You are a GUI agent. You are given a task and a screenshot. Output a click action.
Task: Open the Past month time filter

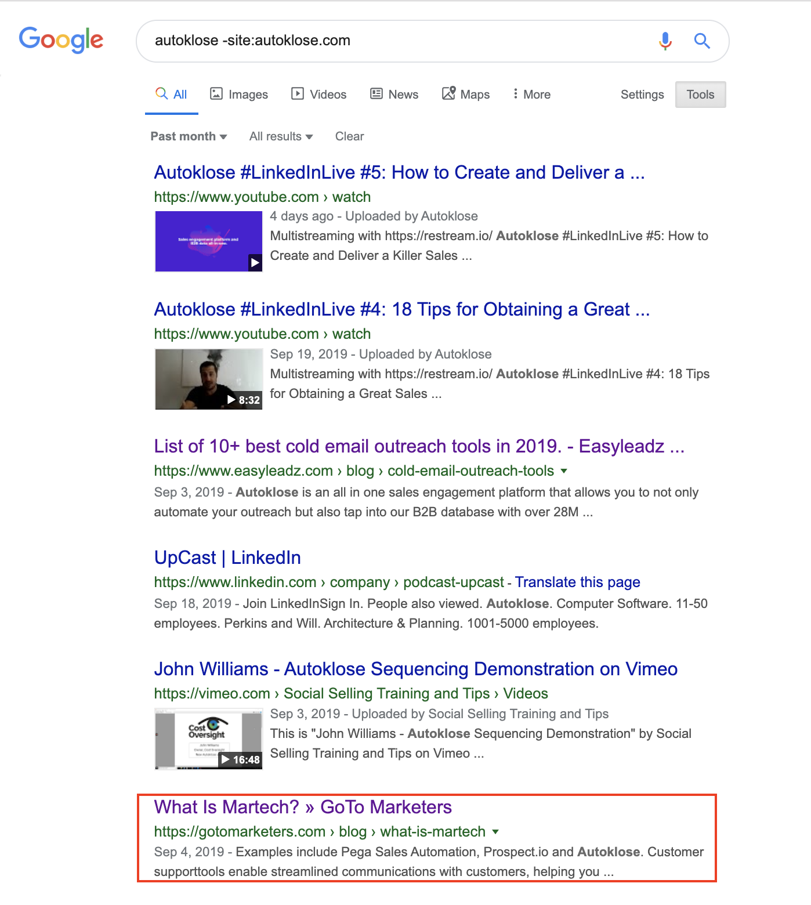[x=189, y=136]
